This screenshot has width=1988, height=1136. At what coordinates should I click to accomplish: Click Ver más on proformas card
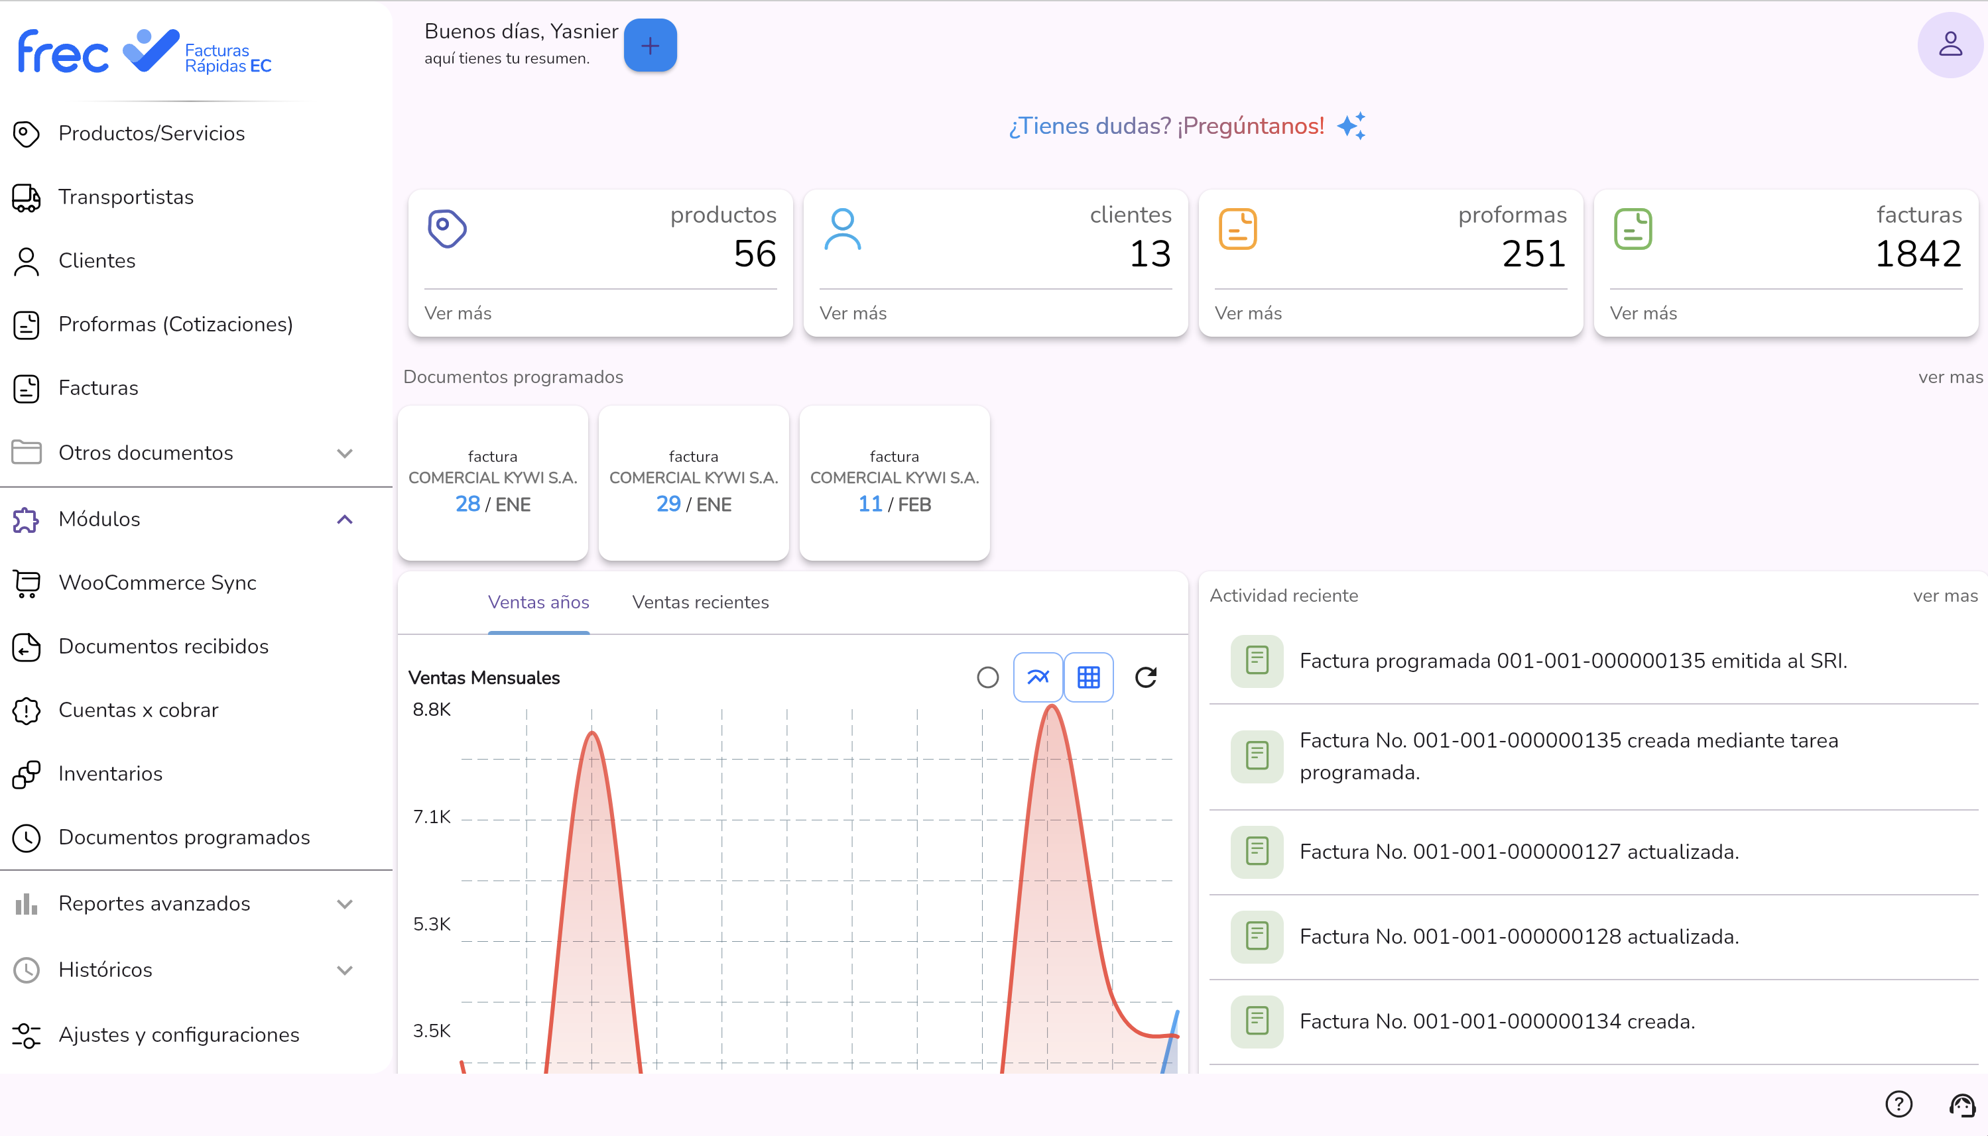click(1247, 313)
